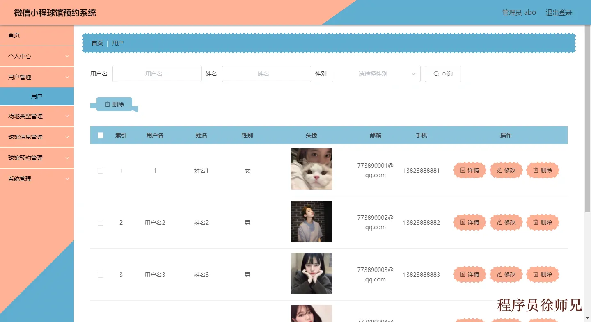Open details for 用户名2
Screen dimensions: 591x322
pos(470,222)
